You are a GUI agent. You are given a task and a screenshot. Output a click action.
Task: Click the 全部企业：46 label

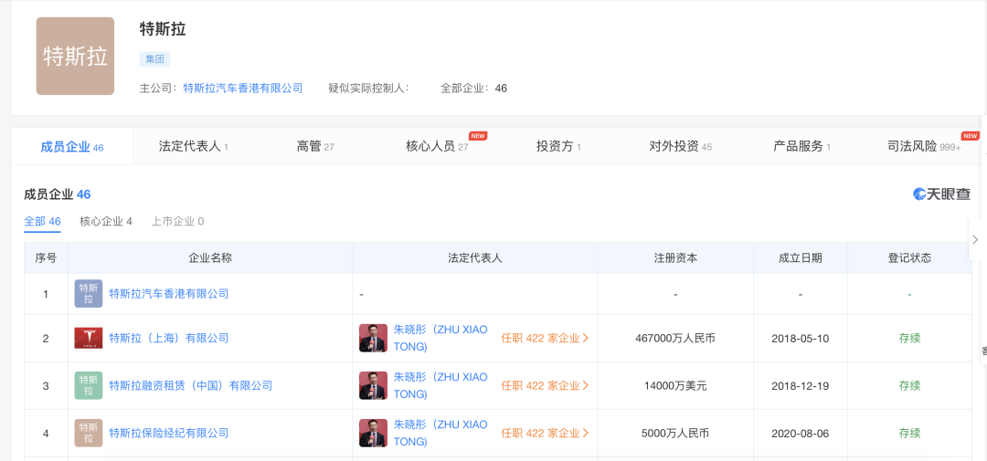pyautogui.click(x=474, y=88)
